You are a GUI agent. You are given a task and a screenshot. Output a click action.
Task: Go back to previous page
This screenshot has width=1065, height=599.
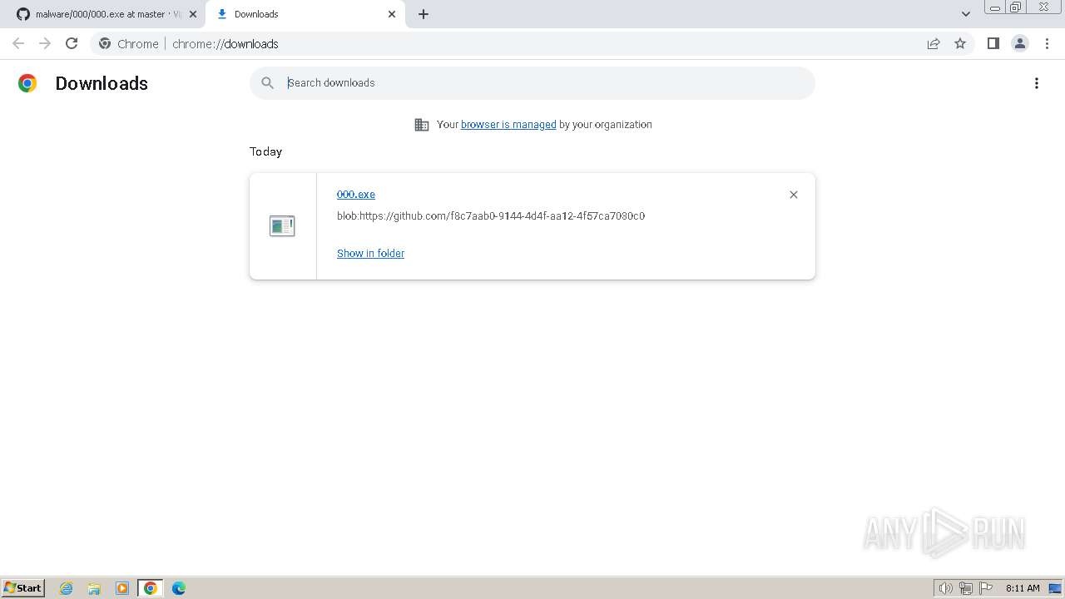(18, 43)
